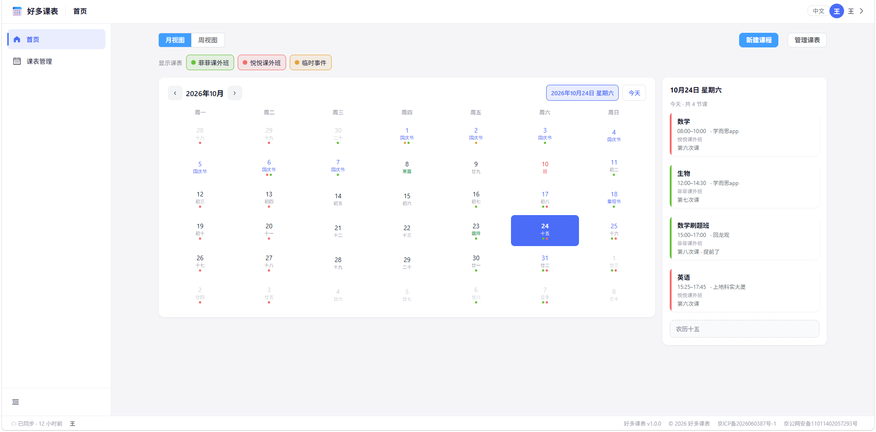Click the 首页 title in the header
876x432 pixels.
[x=80, y=11]
